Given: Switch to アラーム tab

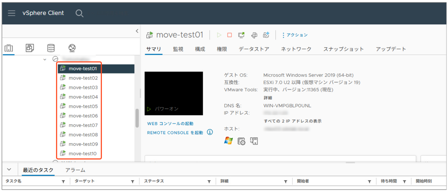Looking at the screenshot, I should click(75, 170).
